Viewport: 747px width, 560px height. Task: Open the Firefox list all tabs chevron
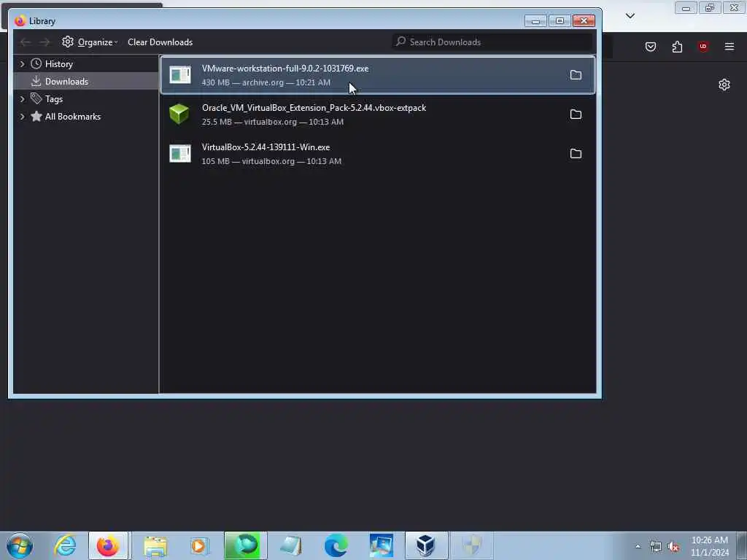630,16
